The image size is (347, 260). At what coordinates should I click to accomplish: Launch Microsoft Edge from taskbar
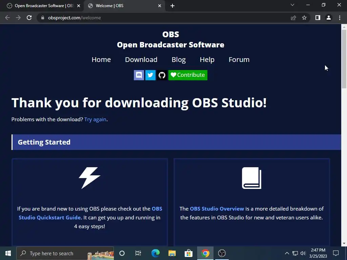tap(155, 253)
